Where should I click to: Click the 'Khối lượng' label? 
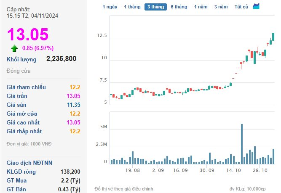pos(21,59)
